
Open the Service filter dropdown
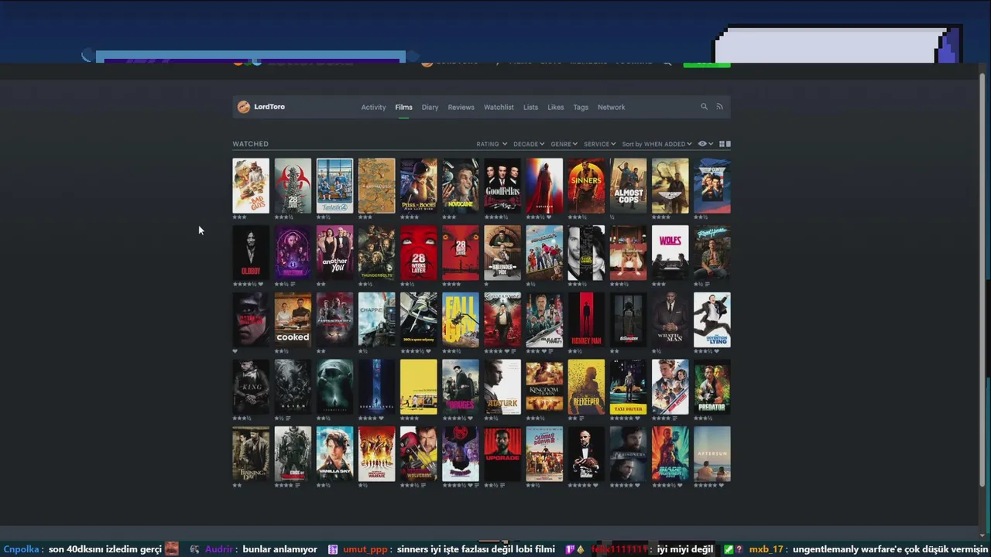point(600,144)
